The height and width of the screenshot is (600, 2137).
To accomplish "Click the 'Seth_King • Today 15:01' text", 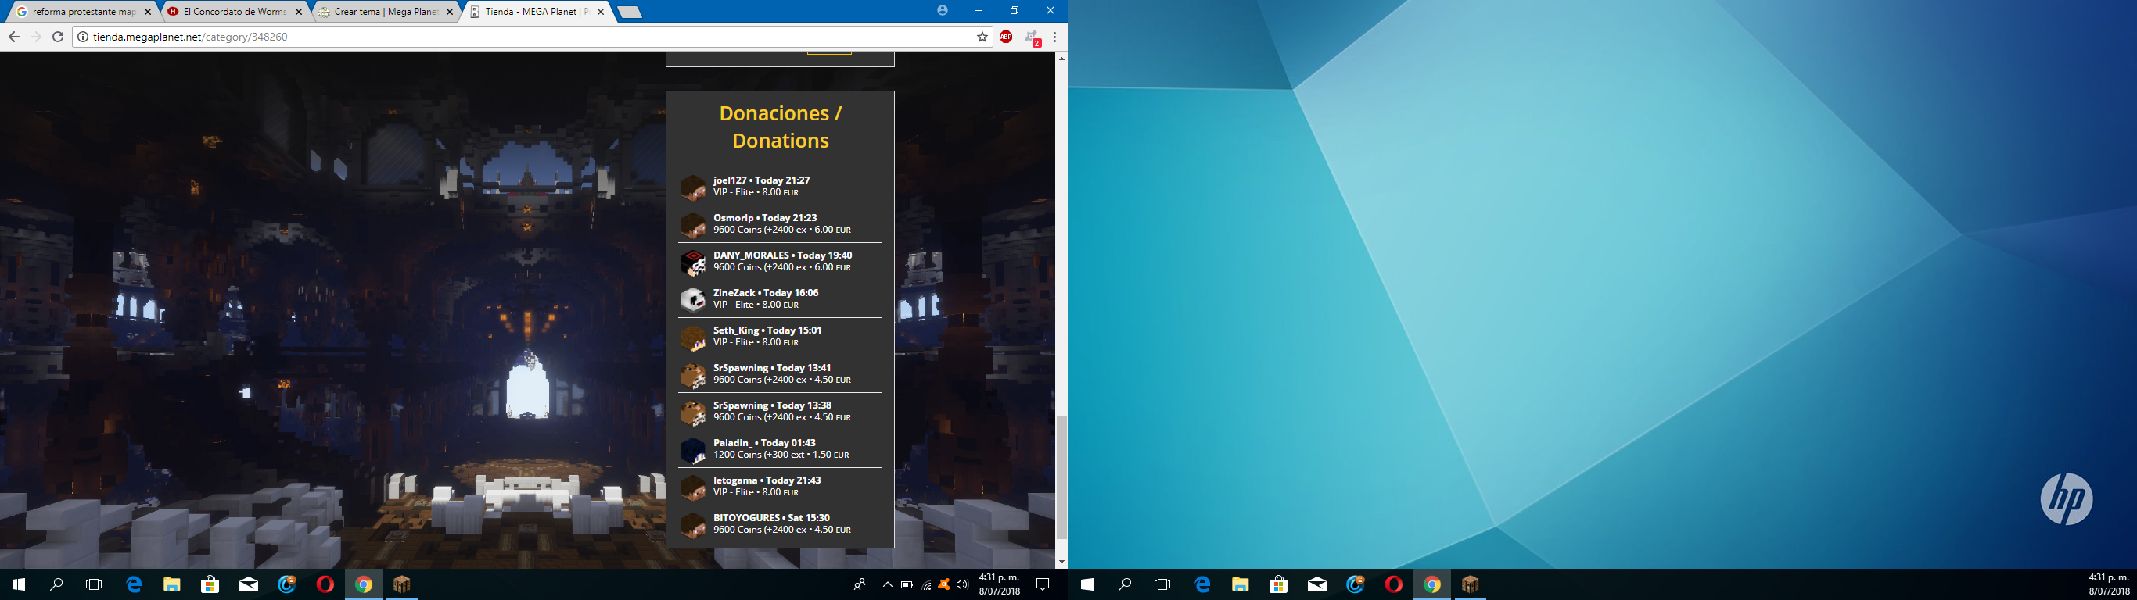I will 767,330.
